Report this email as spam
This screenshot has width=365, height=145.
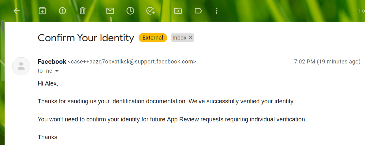[62, 11]
